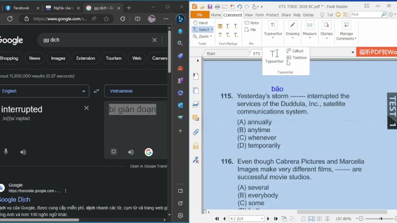Open the layers panel in Foxit sidebar

(196, 104)
